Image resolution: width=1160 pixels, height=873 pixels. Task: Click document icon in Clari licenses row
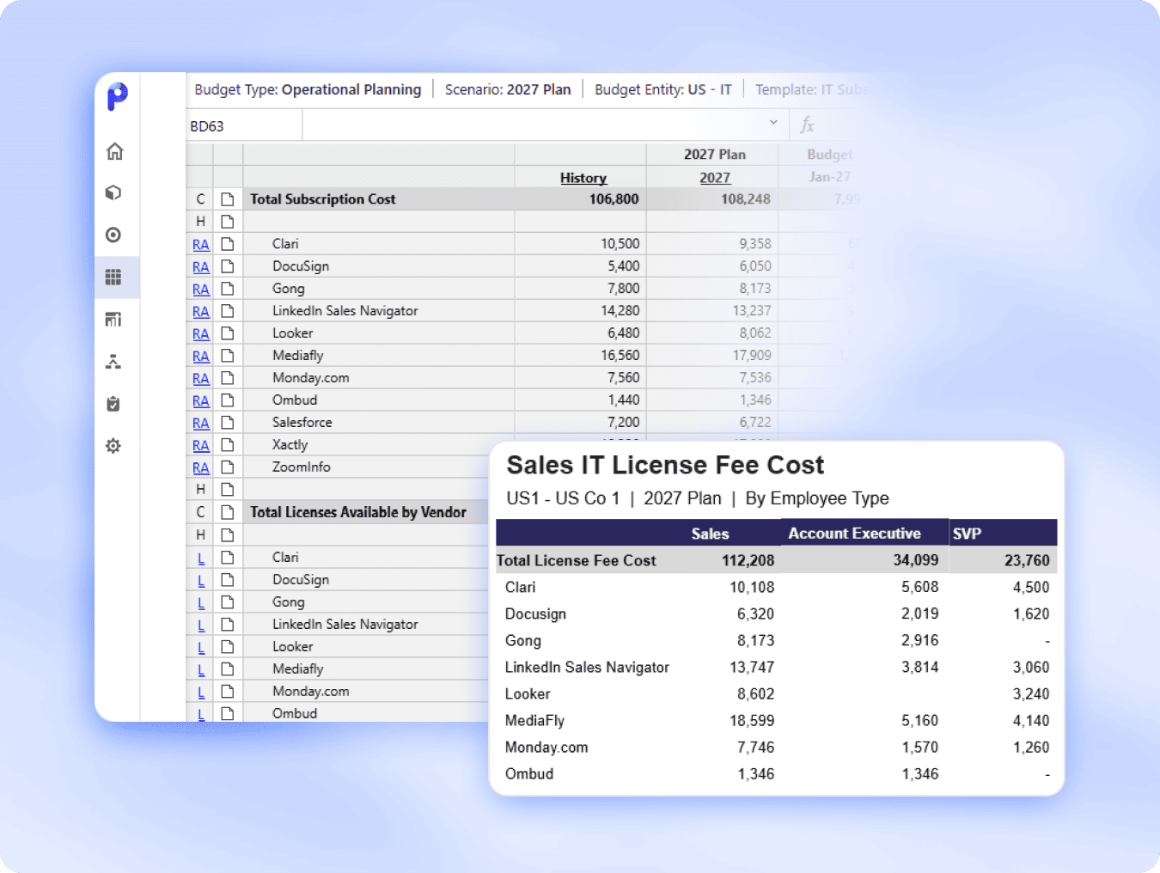tap(228, 558)
